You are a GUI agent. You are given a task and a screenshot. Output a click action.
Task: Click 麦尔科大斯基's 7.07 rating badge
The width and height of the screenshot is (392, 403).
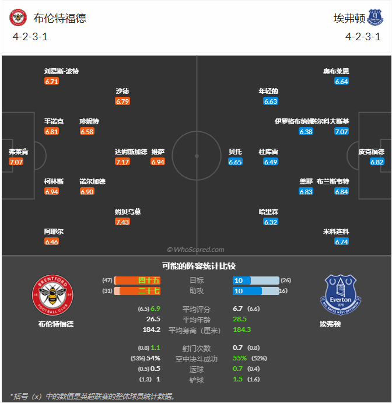click(x=341, y=132)
